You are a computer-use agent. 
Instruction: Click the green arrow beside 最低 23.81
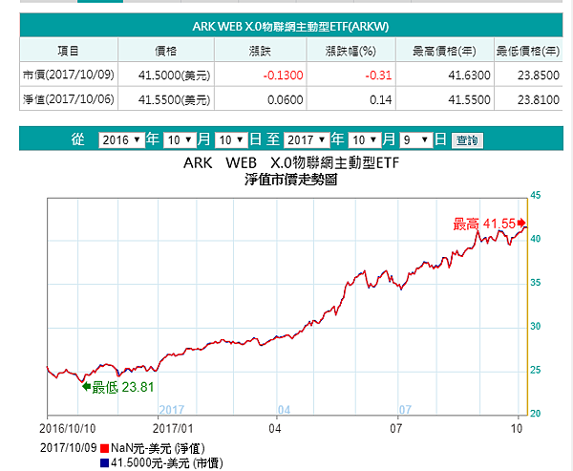click(86, 387)
